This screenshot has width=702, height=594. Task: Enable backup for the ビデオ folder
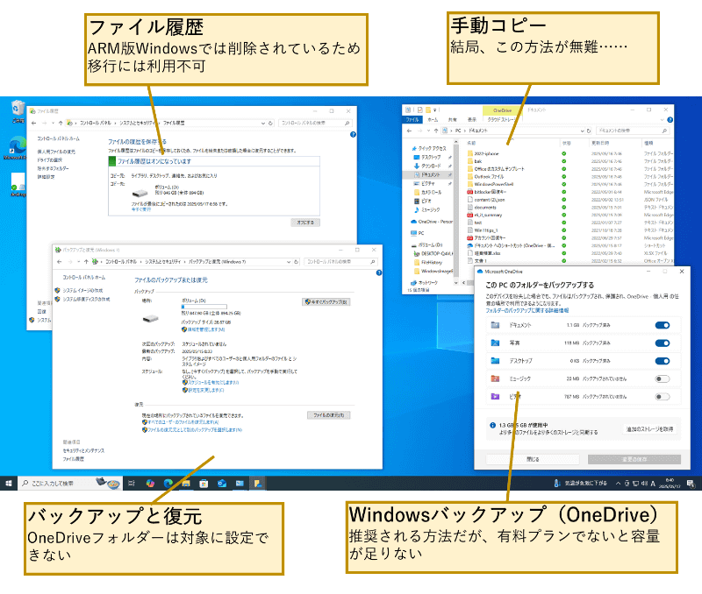tap(663, 397)
